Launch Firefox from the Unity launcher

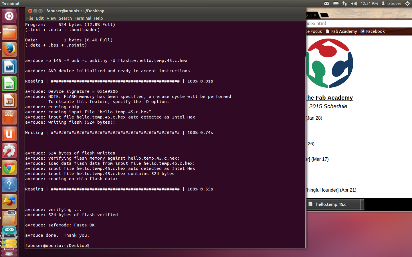coord(9,50)
